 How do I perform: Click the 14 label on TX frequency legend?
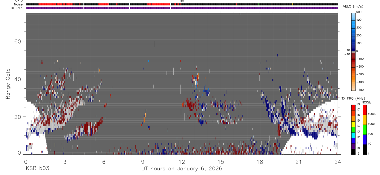(358, 126)
